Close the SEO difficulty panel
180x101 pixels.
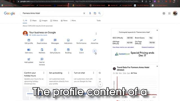pyautogui.click(x=157, y=30)
